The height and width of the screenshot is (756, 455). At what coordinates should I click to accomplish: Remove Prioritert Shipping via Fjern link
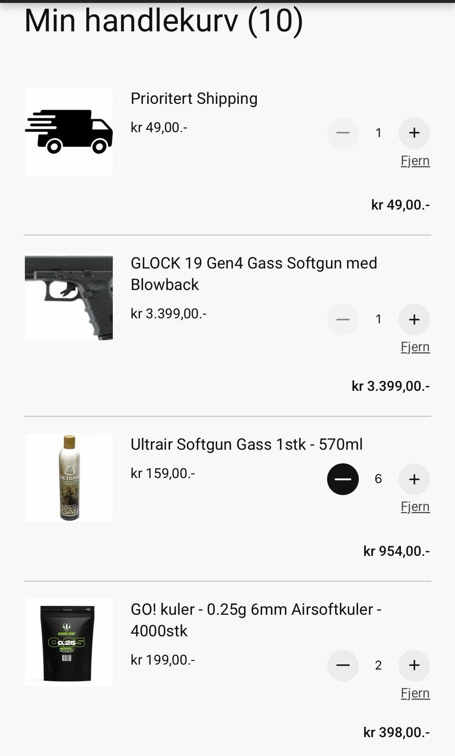point(415,161)
